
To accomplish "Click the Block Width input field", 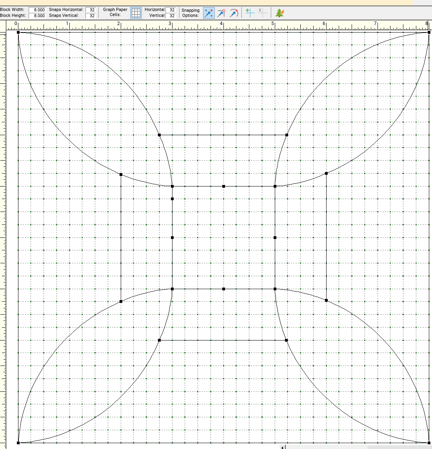I will [37, 10].
